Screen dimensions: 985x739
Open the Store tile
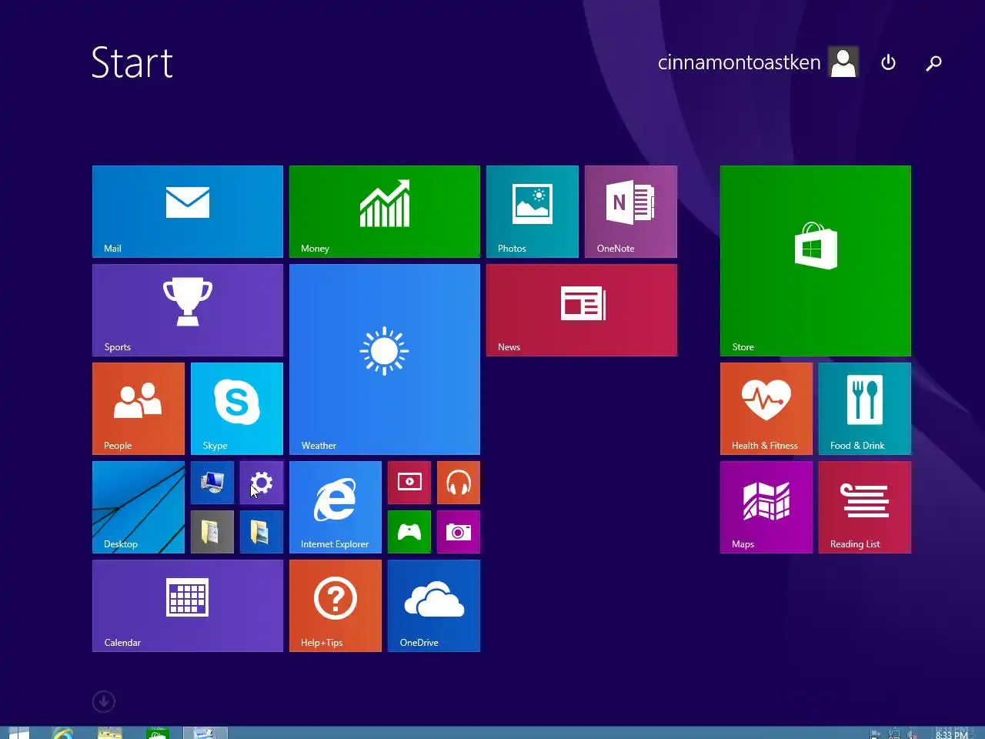(816, 261)
